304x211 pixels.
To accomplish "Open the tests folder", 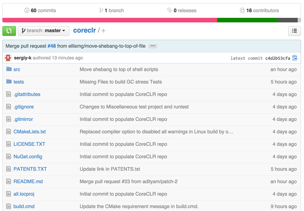I will [x=19, y=82].
